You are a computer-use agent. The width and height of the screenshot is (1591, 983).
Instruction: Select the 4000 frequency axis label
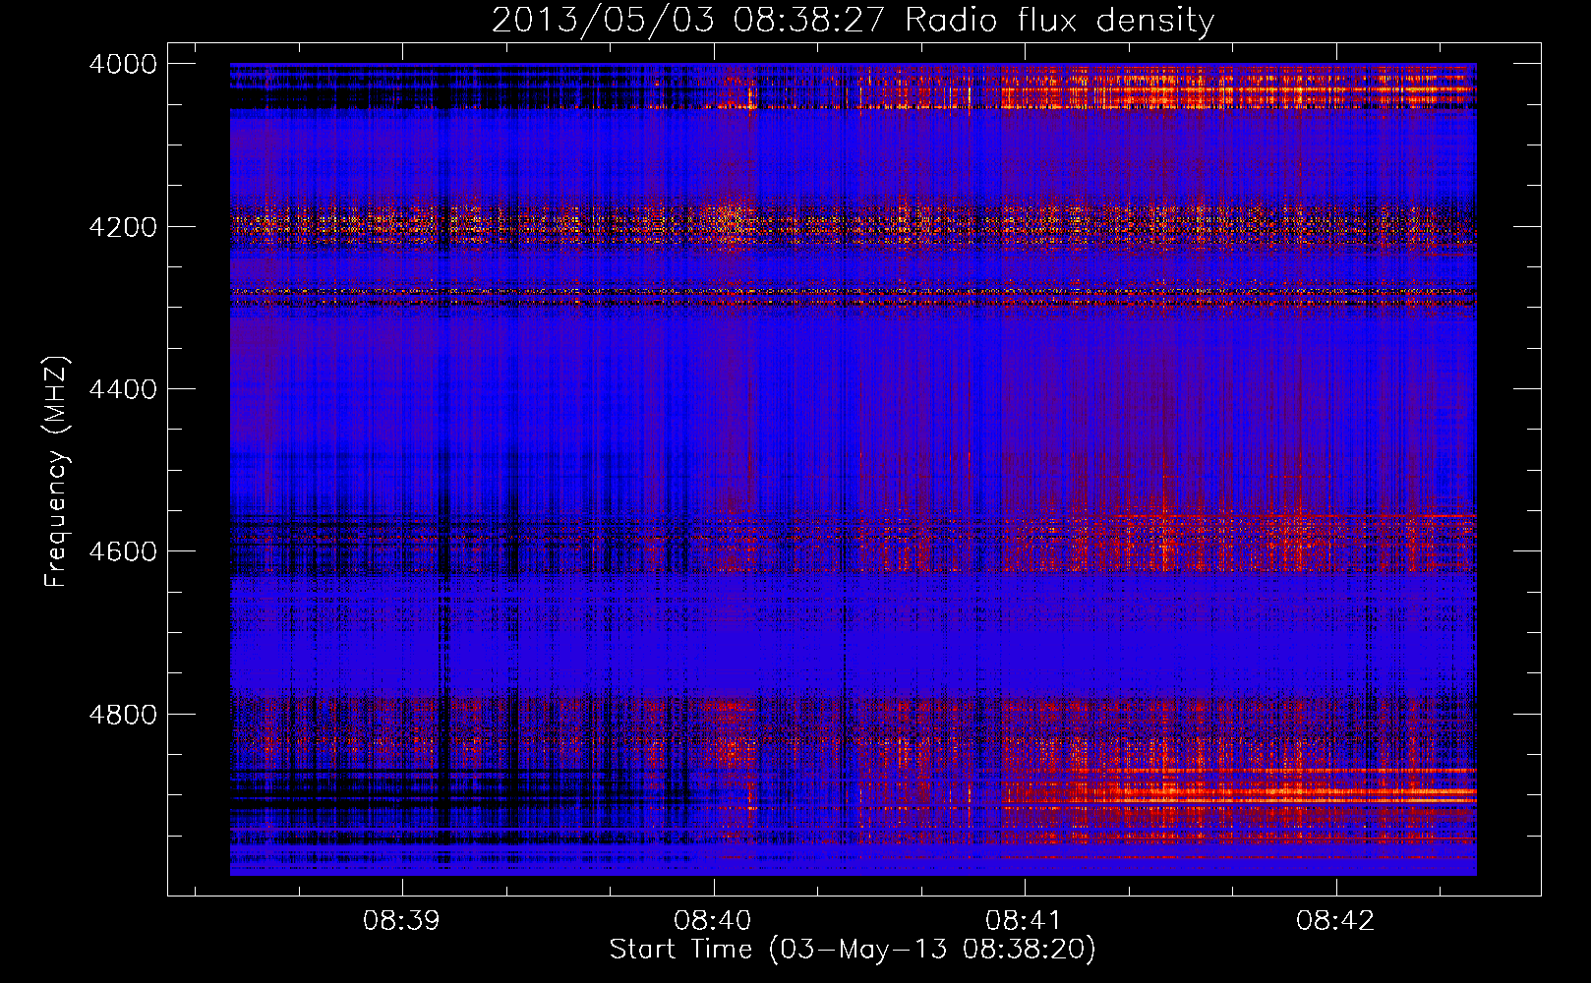click(x=123, y=64)
